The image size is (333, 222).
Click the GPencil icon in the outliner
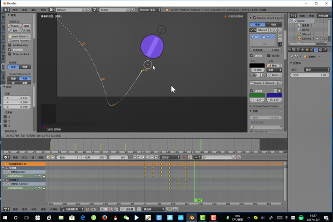click(299, 34)
